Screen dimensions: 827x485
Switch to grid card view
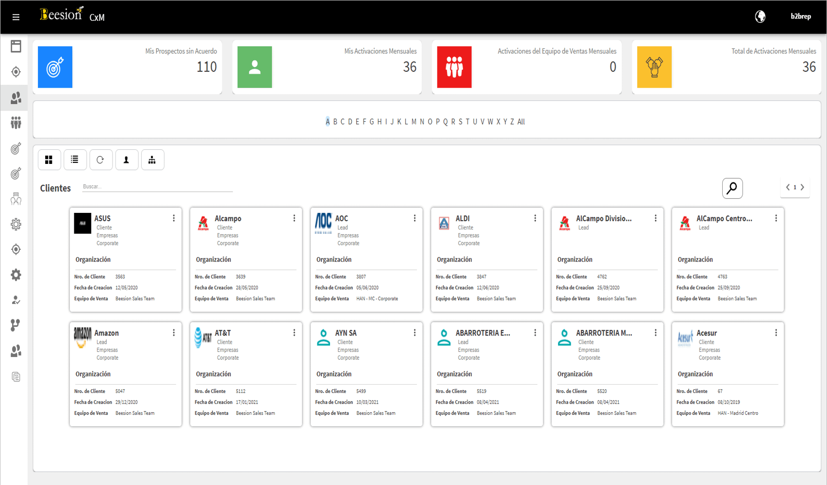pyautogui.click(x=49, y=160)
